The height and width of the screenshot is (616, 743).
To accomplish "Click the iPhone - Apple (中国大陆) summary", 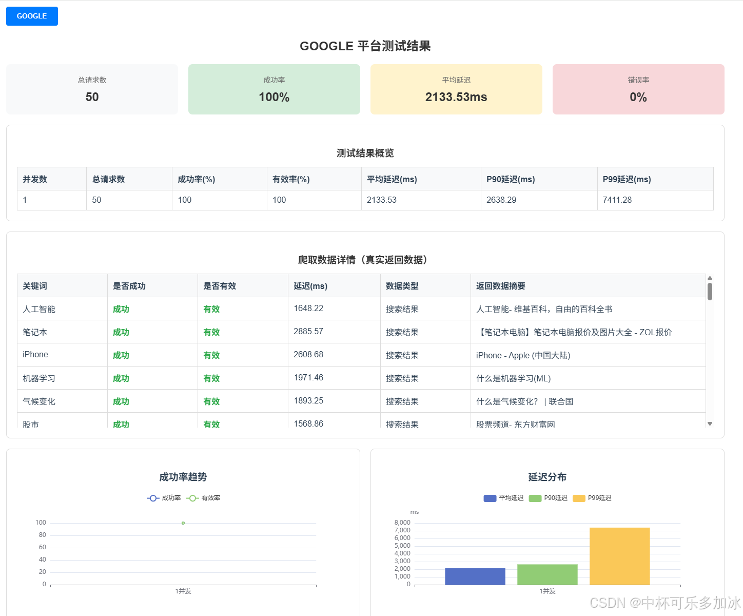I will click(x=523, y=355).
